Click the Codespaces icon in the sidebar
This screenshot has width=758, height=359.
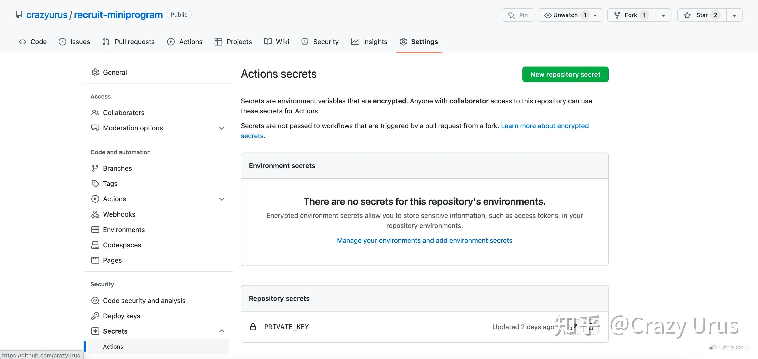[95, 245]
